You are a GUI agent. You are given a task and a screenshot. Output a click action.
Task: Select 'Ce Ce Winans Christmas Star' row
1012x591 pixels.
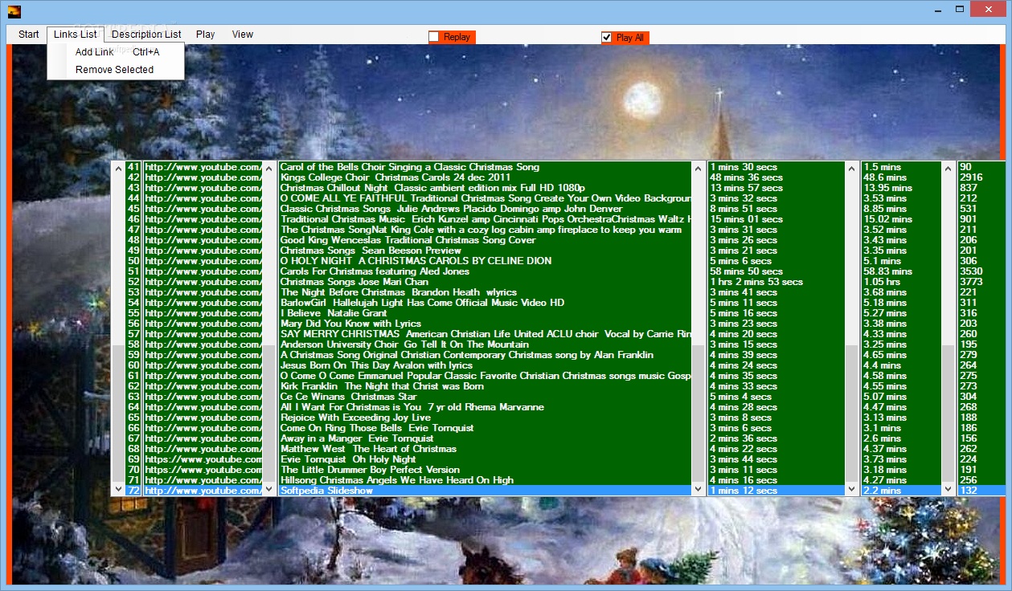[485, 397]
